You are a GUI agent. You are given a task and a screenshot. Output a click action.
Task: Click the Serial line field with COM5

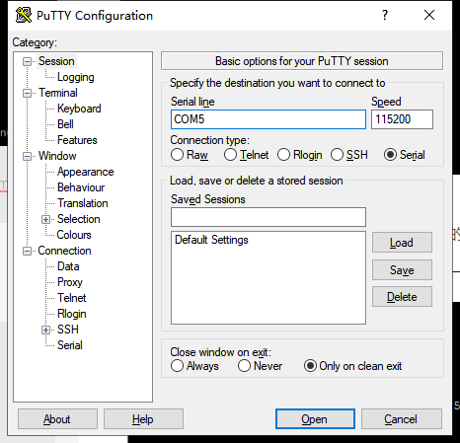click(268, 119)
